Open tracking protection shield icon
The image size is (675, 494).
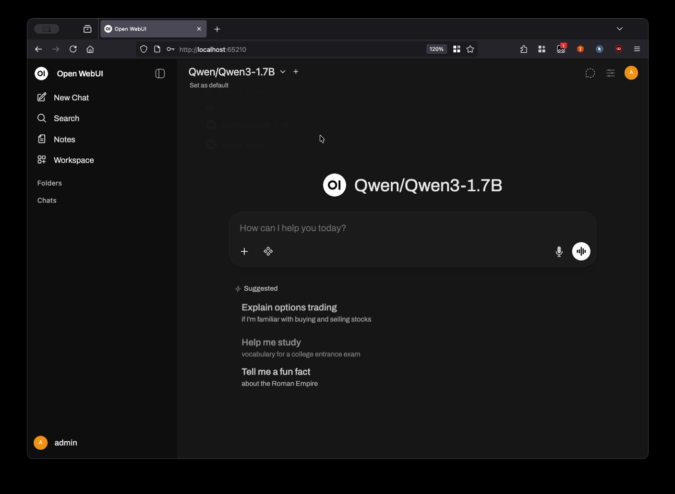(x=144, y=49)
